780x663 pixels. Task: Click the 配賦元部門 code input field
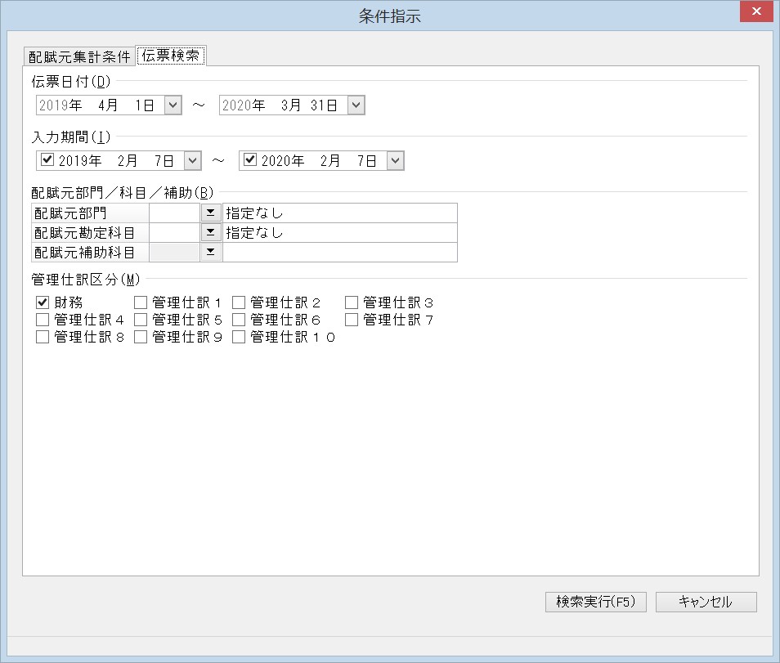tap(175, 213)
